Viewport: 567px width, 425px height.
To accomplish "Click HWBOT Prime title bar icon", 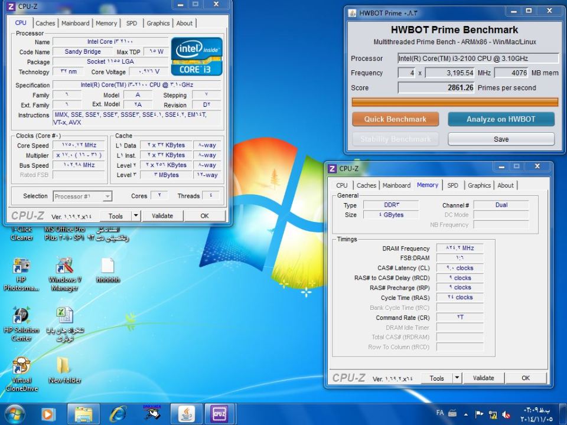I will coord(352,13).
